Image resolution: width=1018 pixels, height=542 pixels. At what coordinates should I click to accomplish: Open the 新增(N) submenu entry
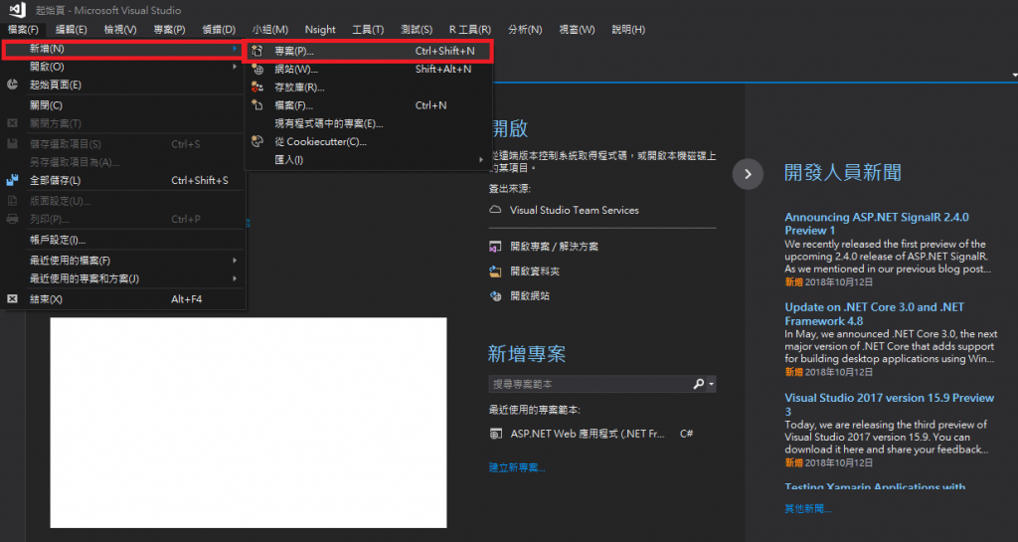point(123,49)
